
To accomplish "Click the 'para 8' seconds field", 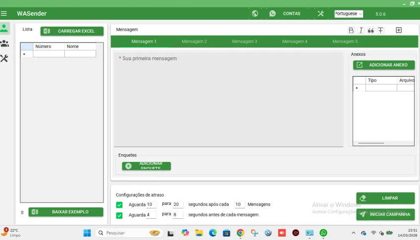I will point(178,215).
